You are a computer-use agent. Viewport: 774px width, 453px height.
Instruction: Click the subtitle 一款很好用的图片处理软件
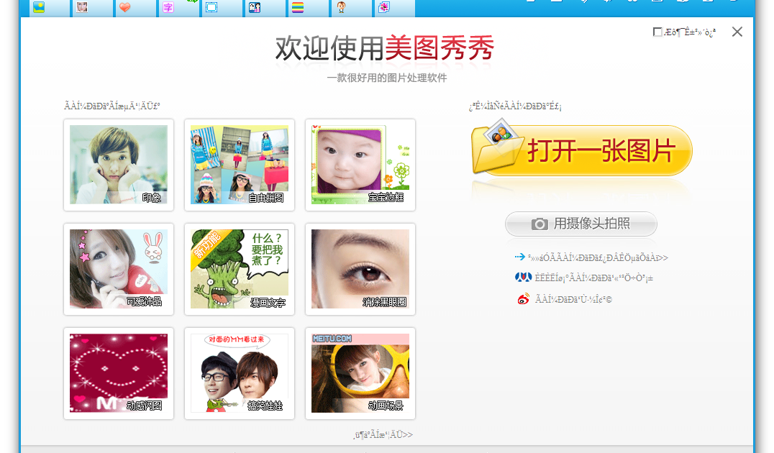coord(386,78)
